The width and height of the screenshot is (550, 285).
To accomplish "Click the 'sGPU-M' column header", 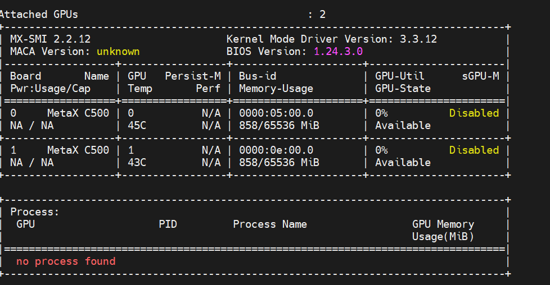I will pyautogui.click(x=480, y=76).
